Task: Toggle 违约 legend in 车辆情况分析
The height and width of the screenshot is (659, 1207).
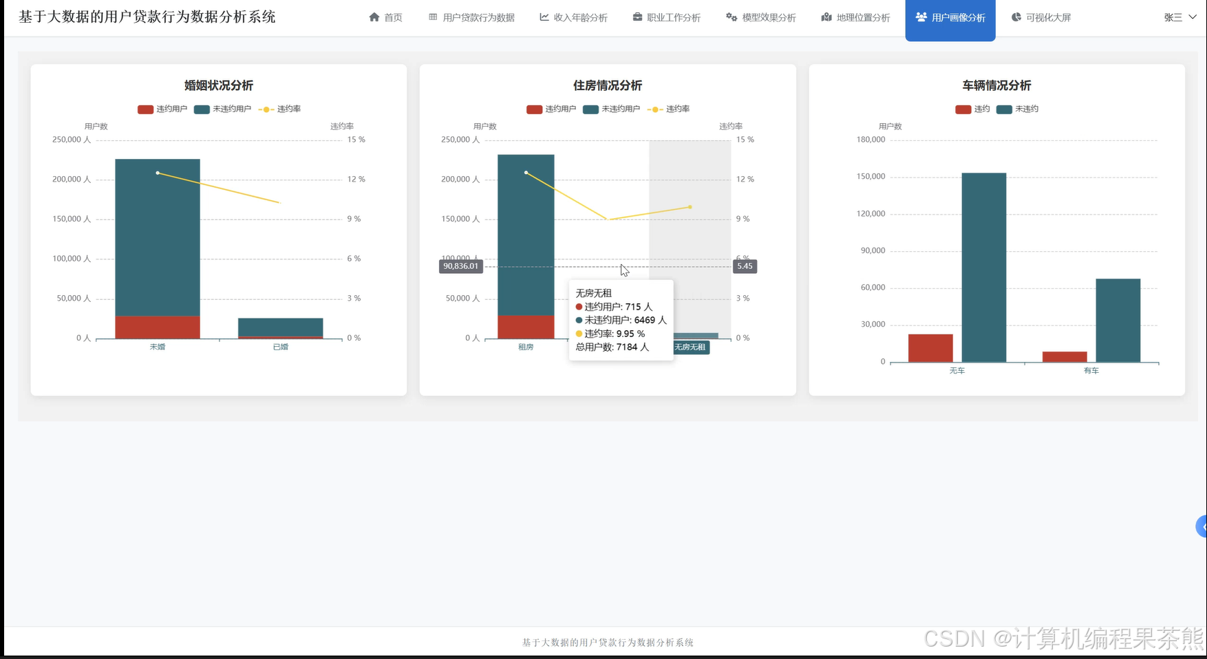Action: pos(972,109)
